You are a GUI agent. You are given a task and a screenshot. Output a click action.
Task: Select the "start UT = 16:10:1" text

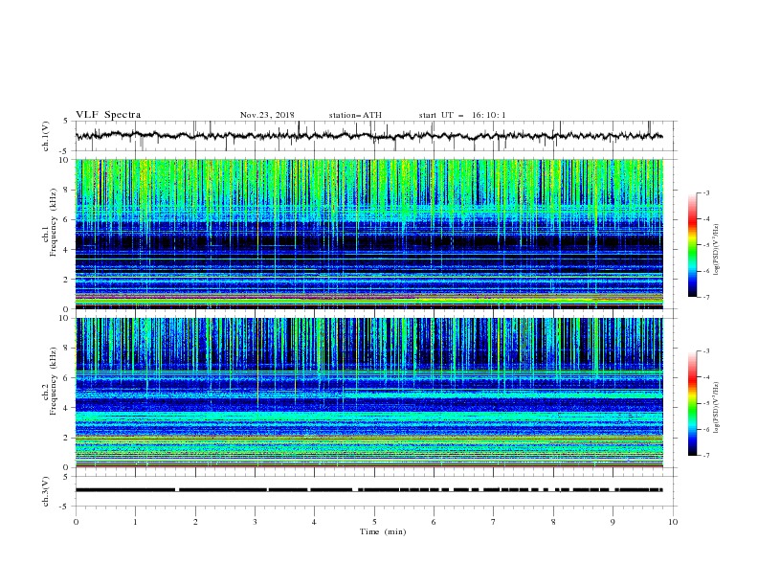[462, 115]
